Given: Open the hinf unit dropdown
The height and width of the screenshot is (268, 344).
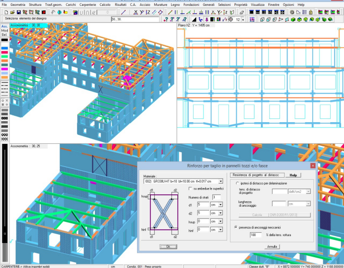Looking at the screenshot, I should click(x=220, y=229).
